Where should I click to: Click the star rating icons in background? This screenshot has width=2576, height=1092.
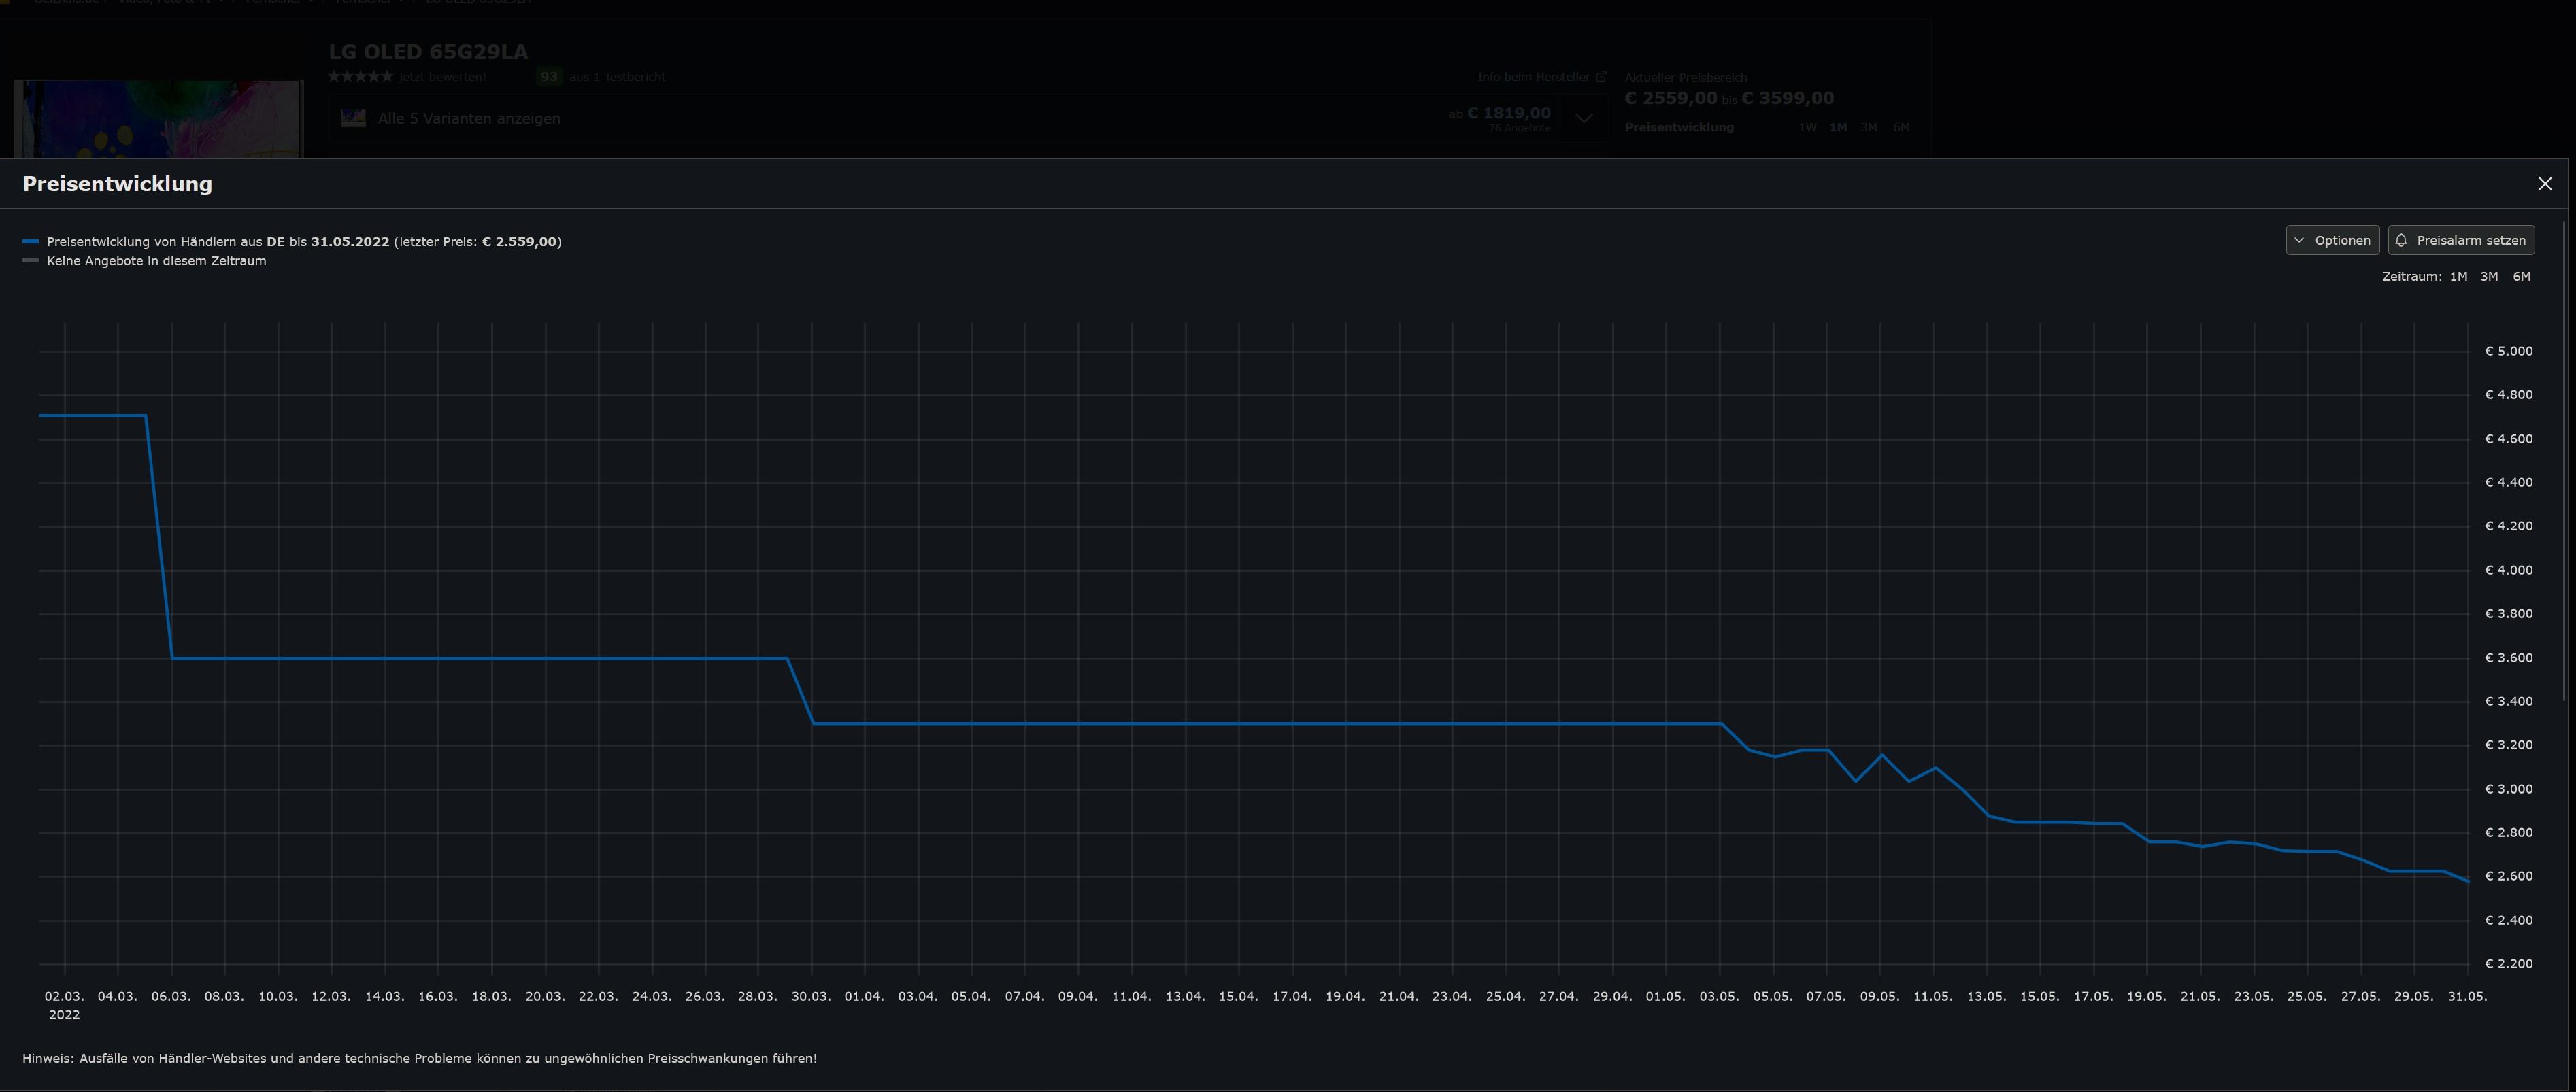pyautogui.click(x=360, y=77)
